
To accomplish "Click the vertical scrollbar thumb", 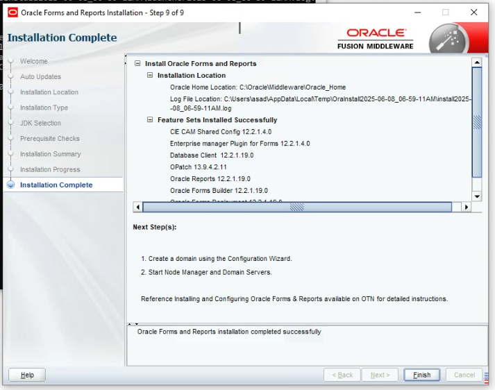I will coord(477,122).
